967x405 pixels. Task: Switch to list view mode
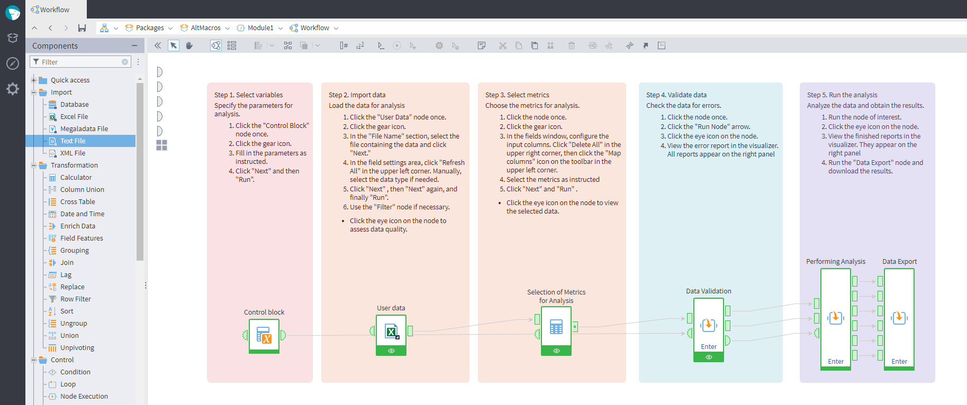[x=232, y=46]
